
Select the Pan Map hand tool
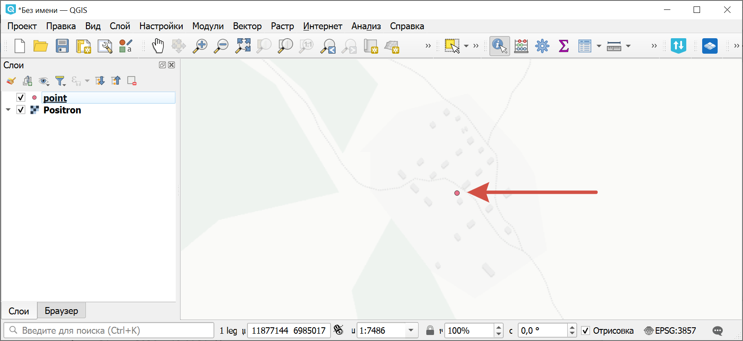click(x=158, y=46)
